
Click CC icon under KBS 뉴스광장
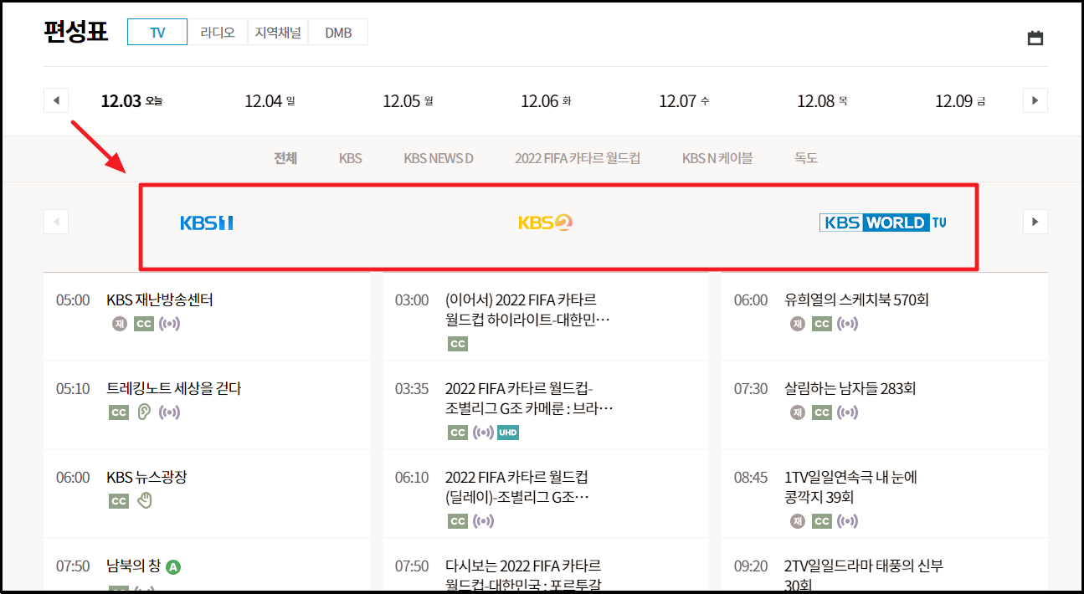pyautogui.click(x=119, y=501)
